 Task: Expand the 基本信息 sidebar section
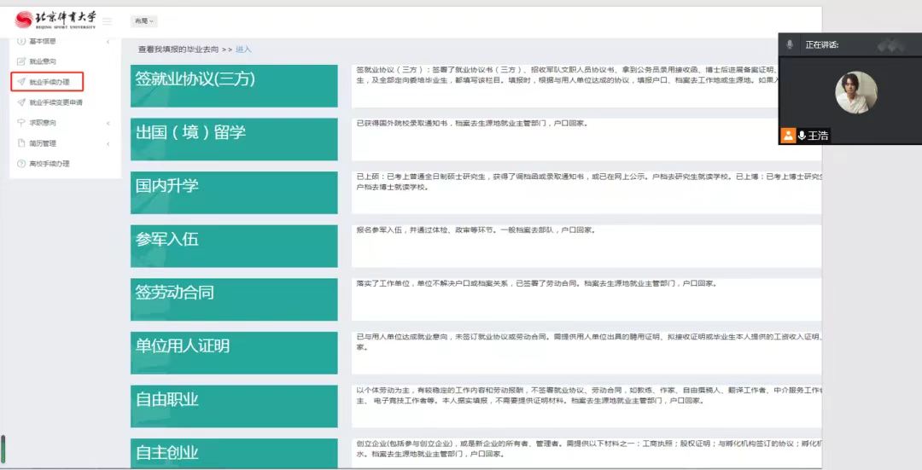(x=108, y=41)
